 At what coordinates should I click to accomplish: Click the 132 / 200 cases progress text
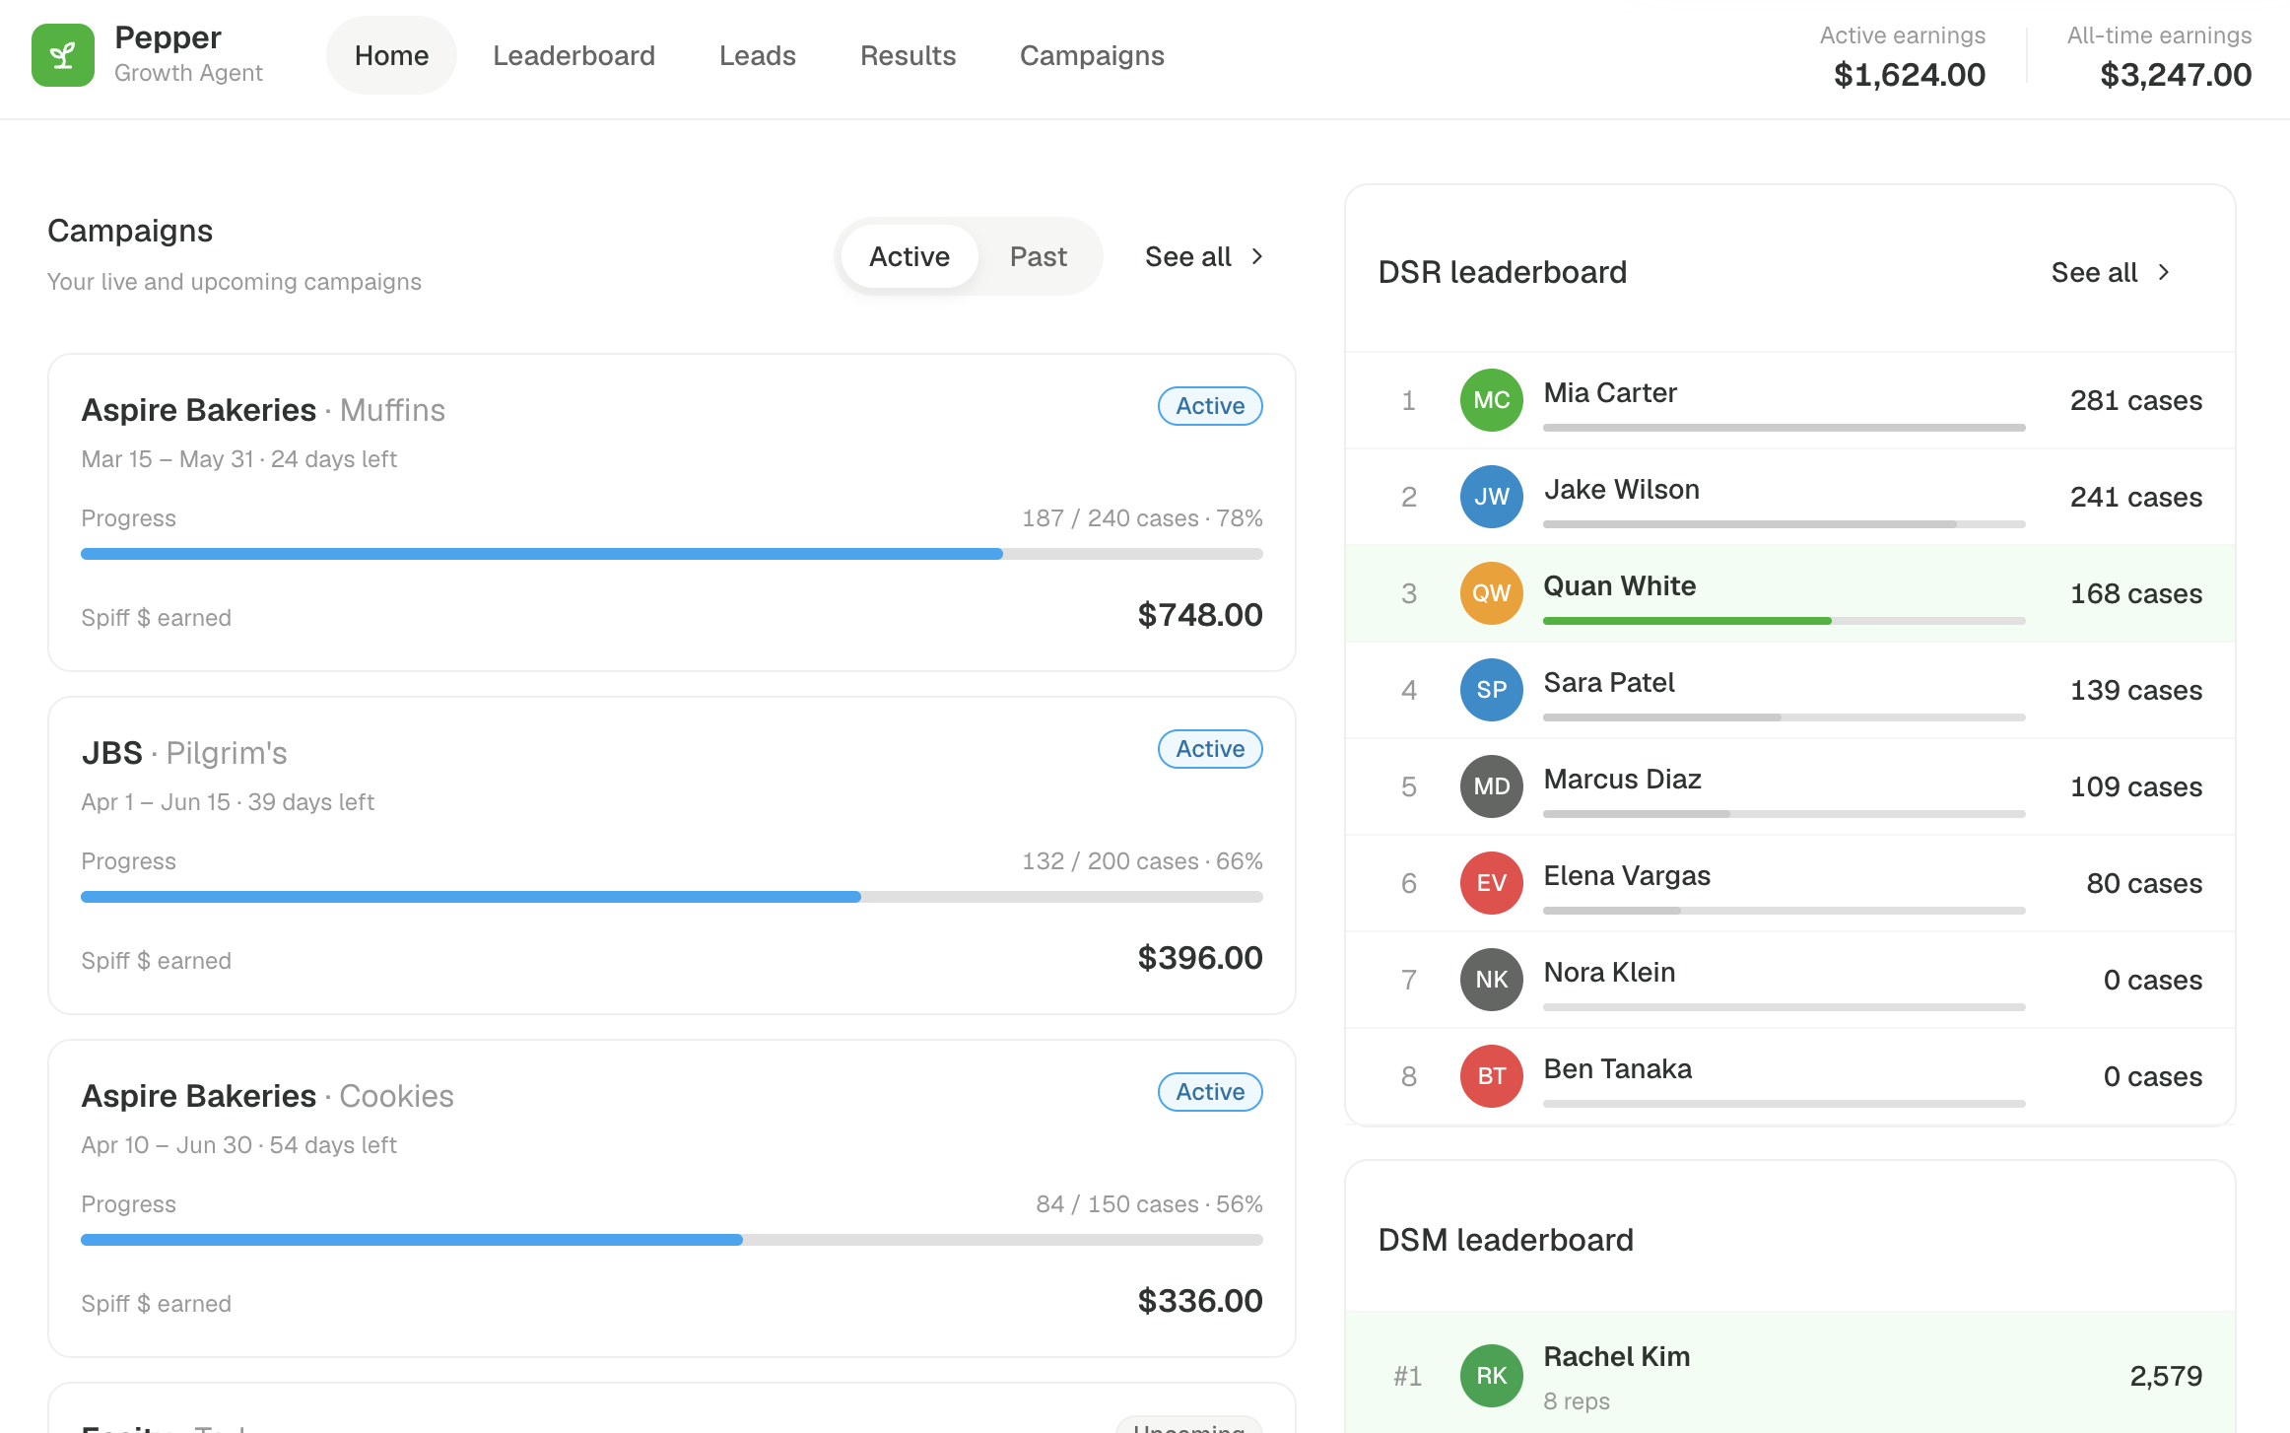[x=1142, y=861]
